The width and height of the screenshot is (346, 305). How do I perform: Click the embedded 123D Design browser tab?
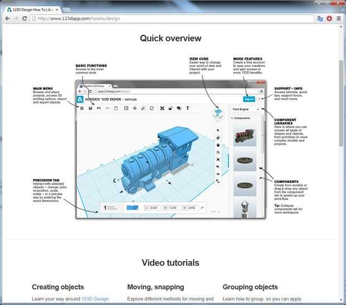click(x=95, y=86)
